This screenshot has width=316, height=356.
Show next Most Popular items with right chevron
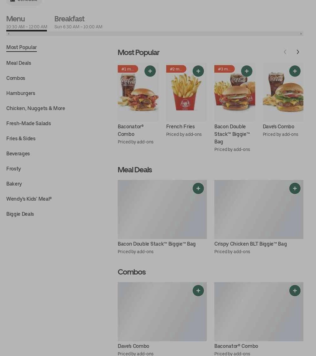[x=298, y=52]
